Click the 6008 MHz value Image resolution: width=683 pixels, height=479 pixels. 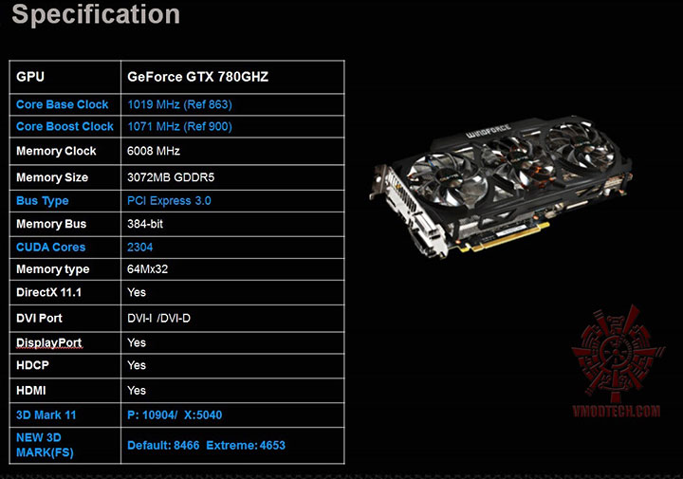click(154, 151)
